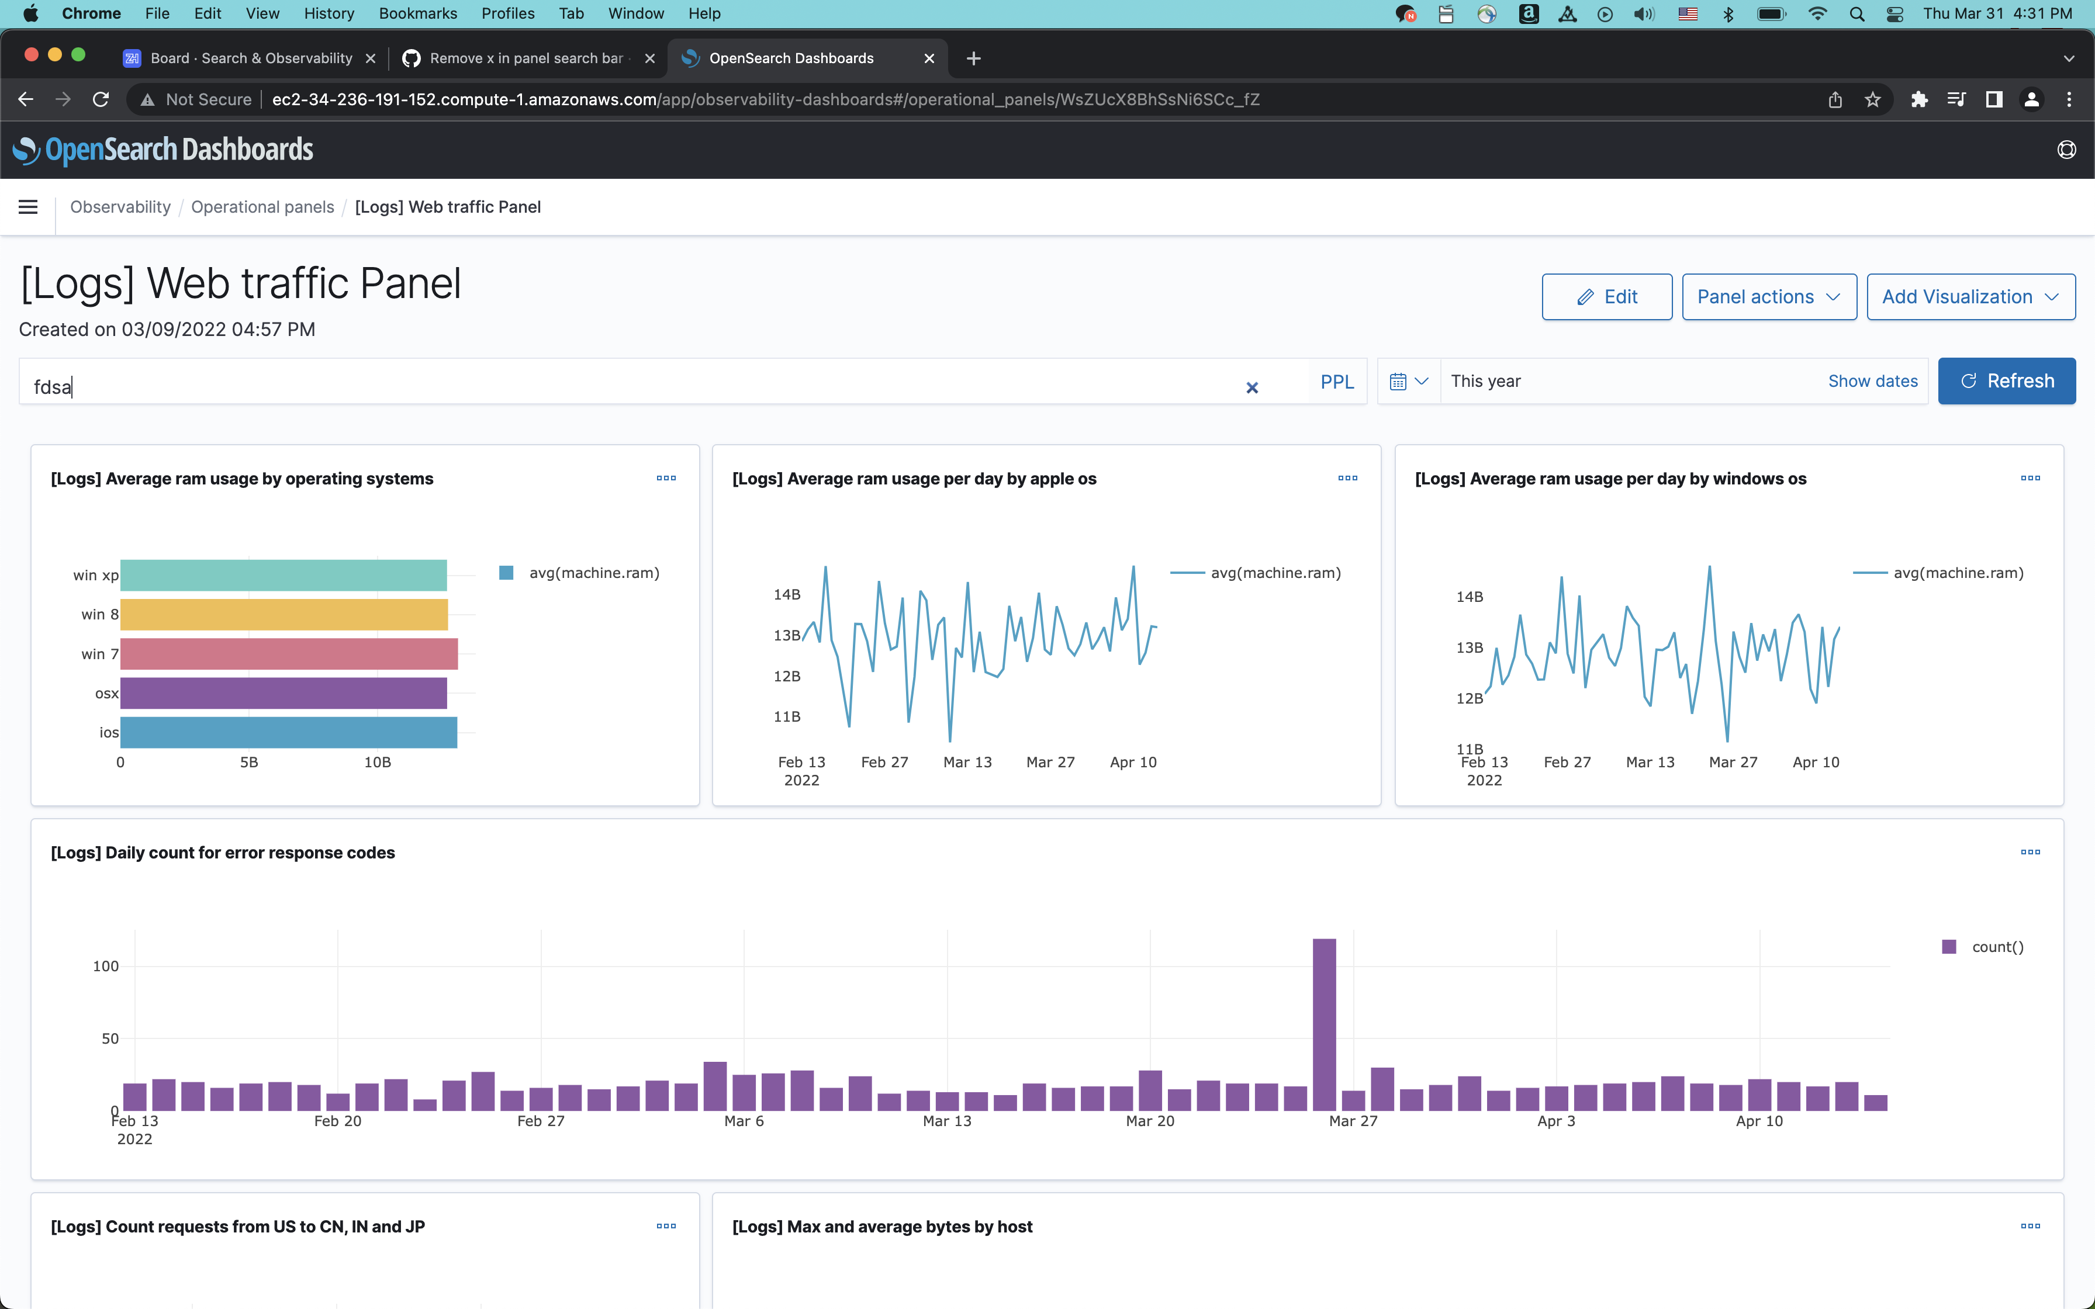The width and height of the screenshot is (2095, 1309).
Task: Open the calendar quick date menu
Action: 1409,382
